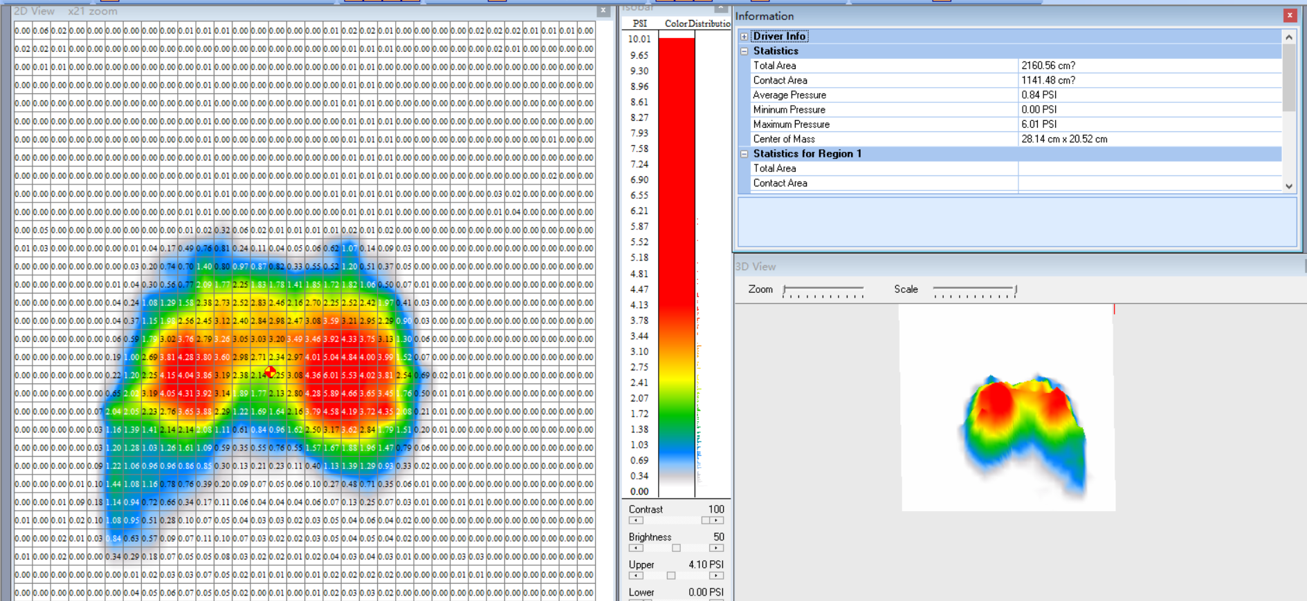
Task: Click the Contrast increase arrow
Action: click(x=717, y=520)
